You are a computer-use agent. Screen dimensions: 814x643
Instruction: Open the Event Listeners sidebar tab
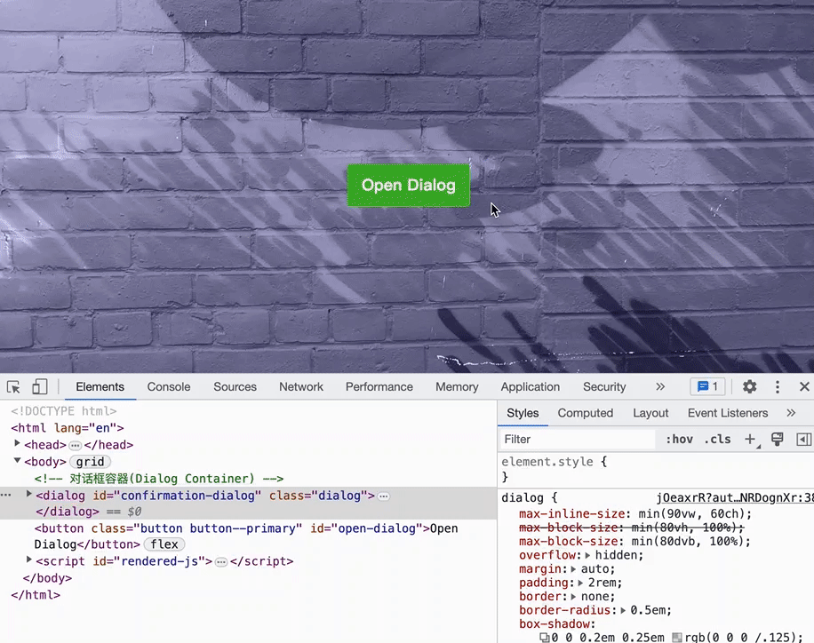[x=727, y=413]
